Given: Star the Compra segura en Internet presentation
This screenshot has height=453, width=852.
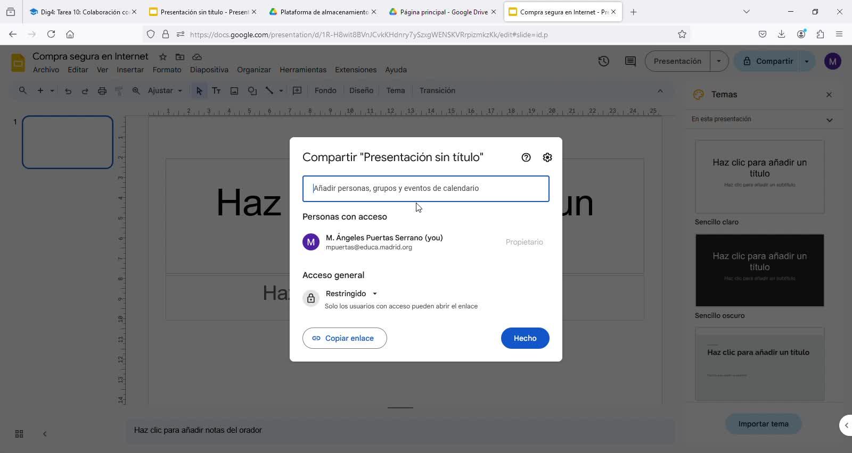Looking at the screenshot, I should tap(163, 57).
